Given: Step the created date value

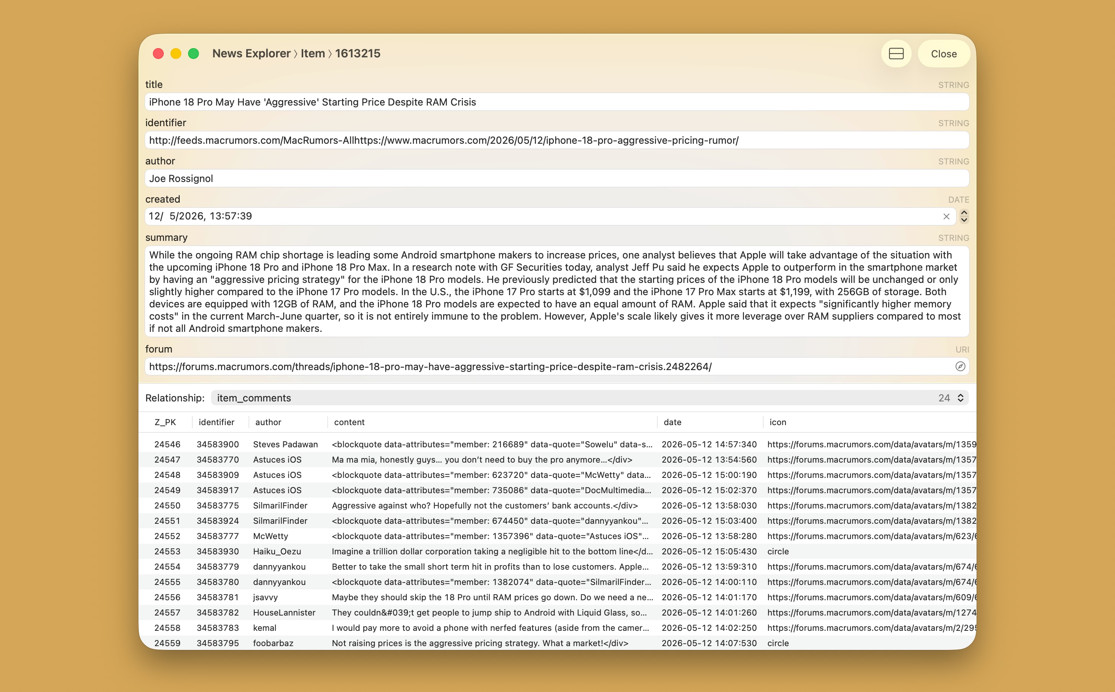Looking at the screenshot, I should [964, 216].
